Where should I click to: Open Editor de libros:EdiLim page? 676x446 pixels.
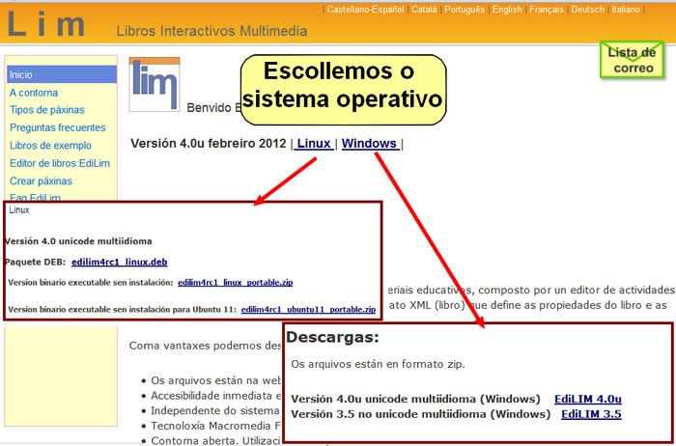[x=59, y=163]
